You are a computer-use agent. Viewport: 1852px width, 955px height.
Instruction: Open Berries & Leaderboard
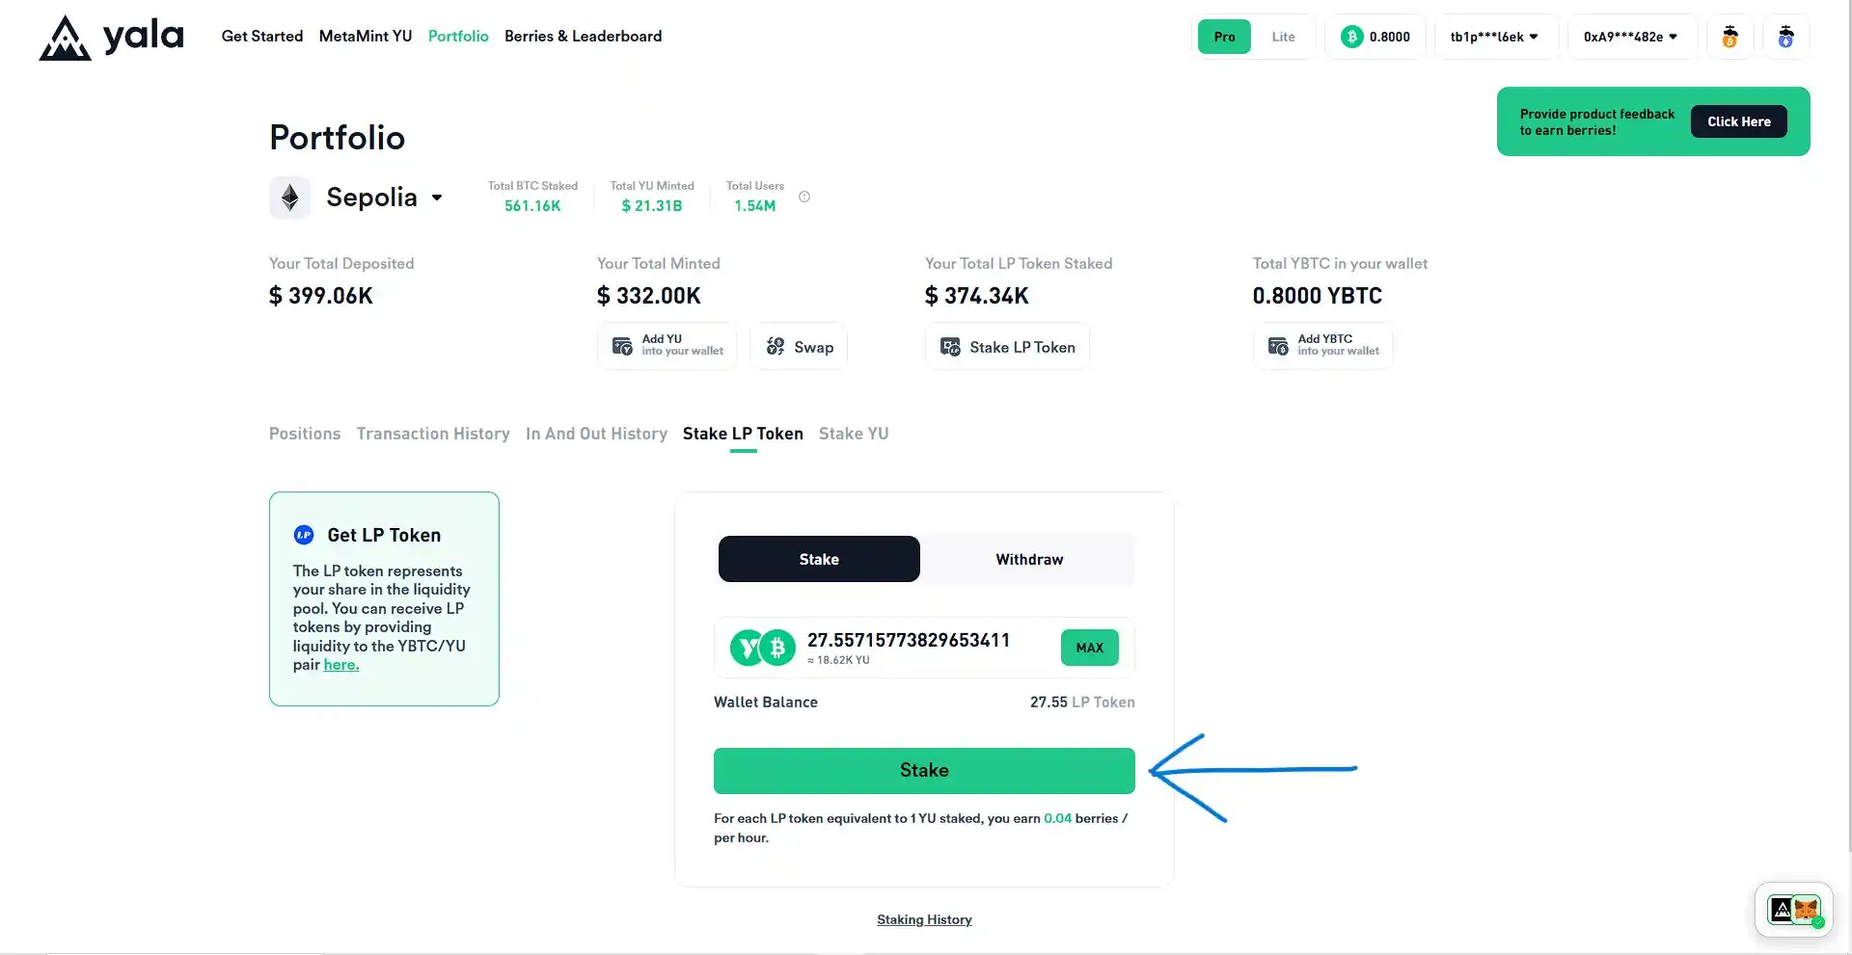584,36
